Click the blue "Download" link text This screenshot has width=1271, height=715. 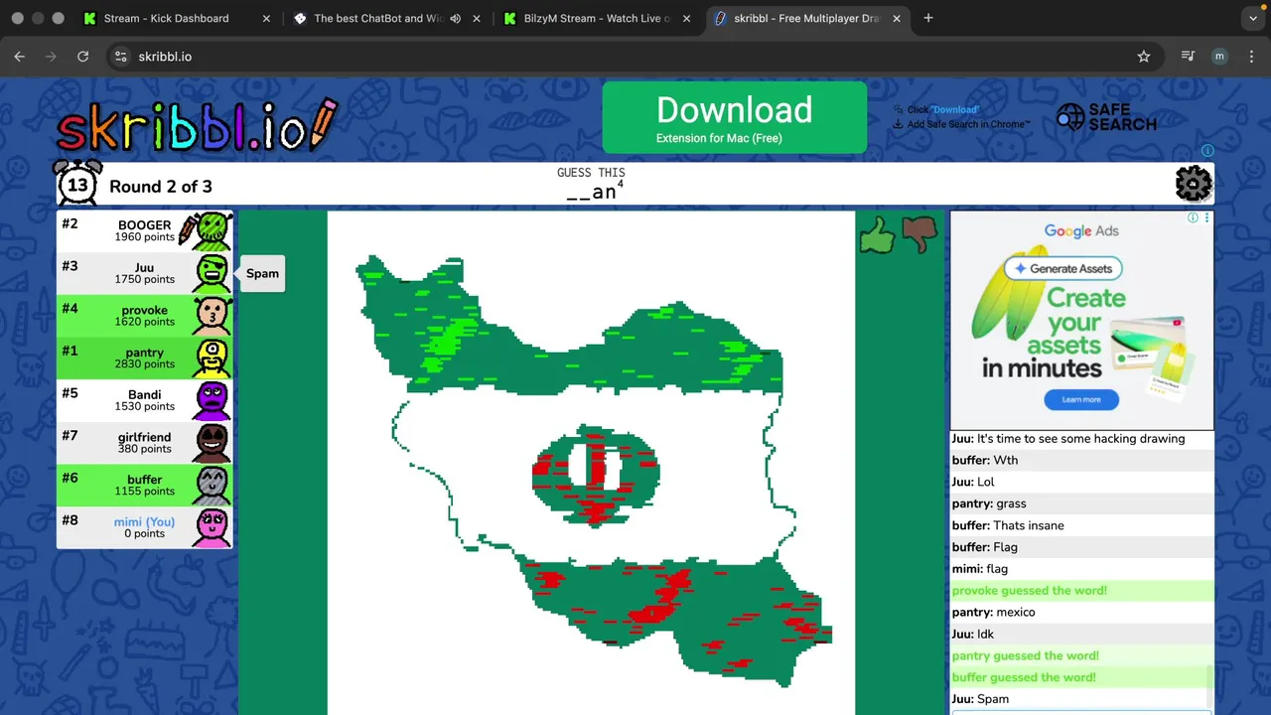point(954,109)
